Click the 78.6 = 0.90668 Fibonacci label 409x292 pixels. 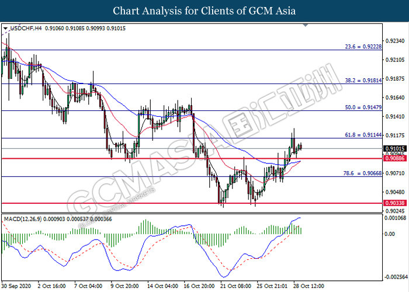click(362, 173)
